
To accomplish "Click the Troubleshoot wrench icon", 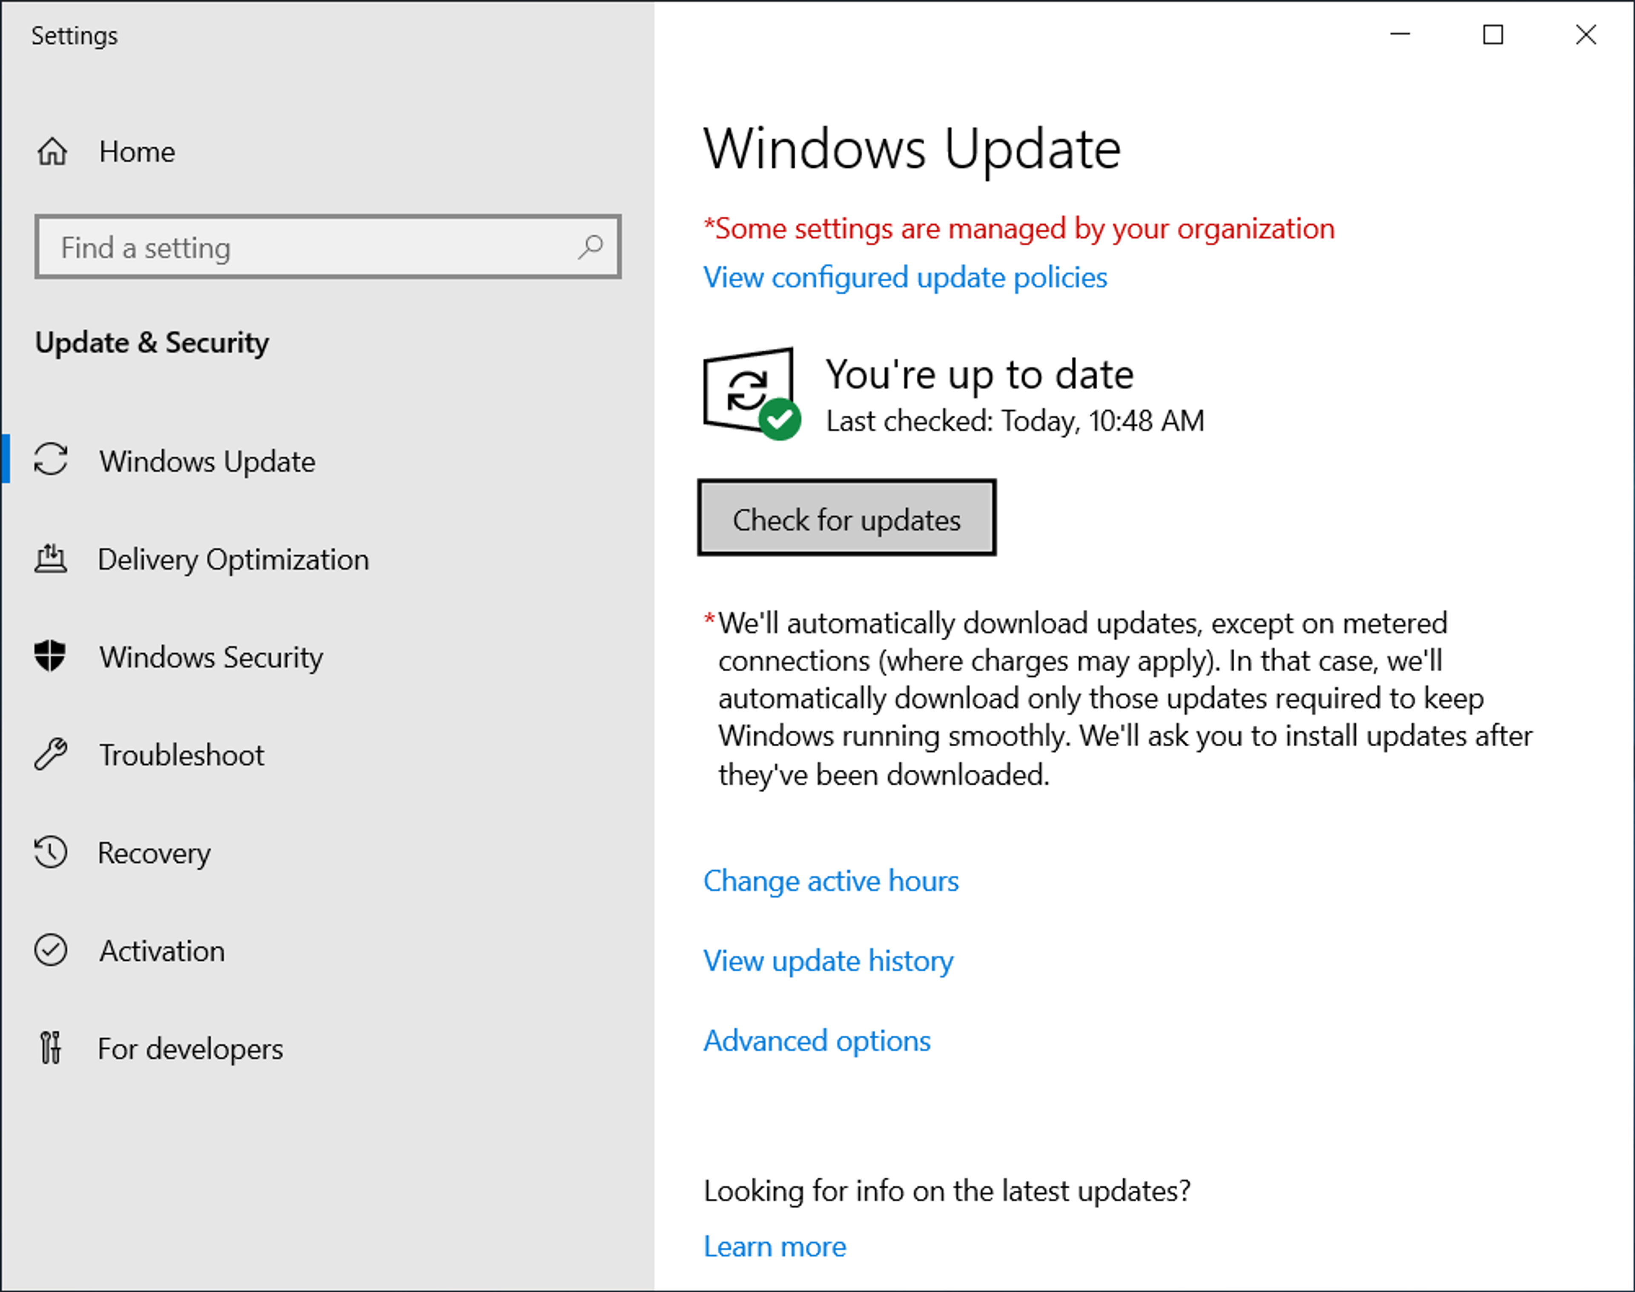I will 51,754.
